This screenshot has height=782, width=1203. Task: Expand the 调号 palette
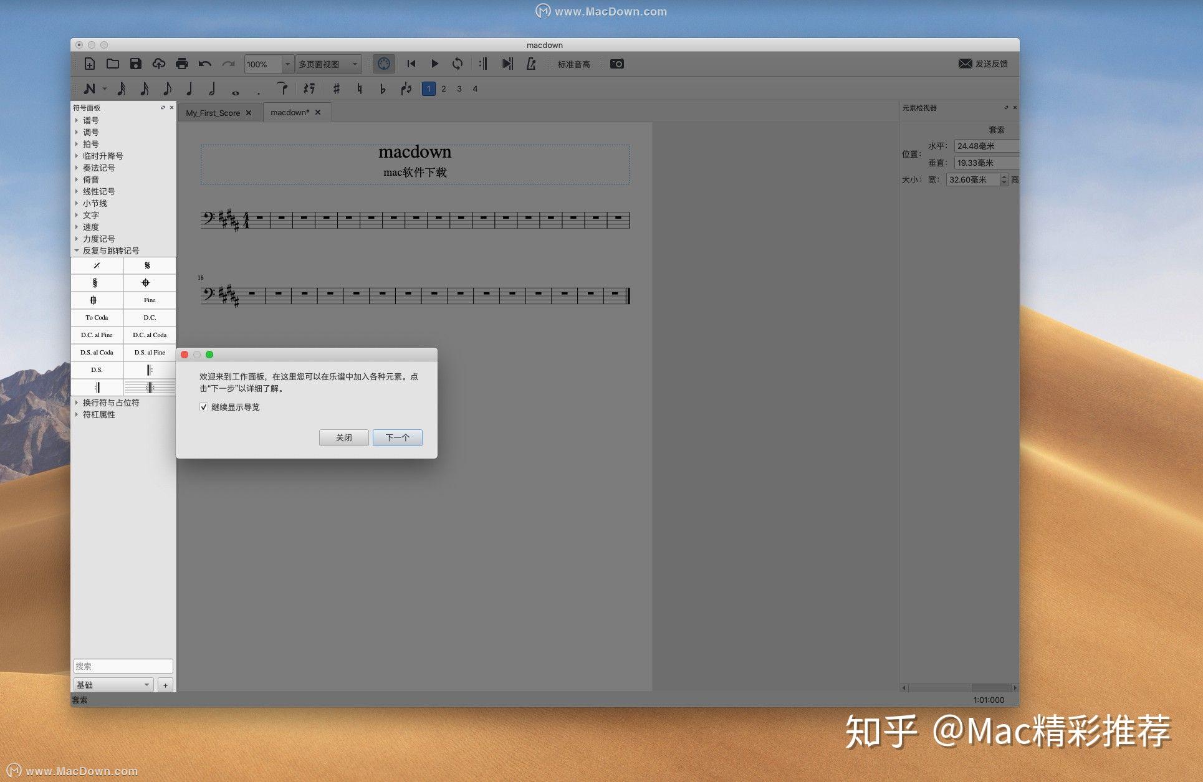[77, 132]
